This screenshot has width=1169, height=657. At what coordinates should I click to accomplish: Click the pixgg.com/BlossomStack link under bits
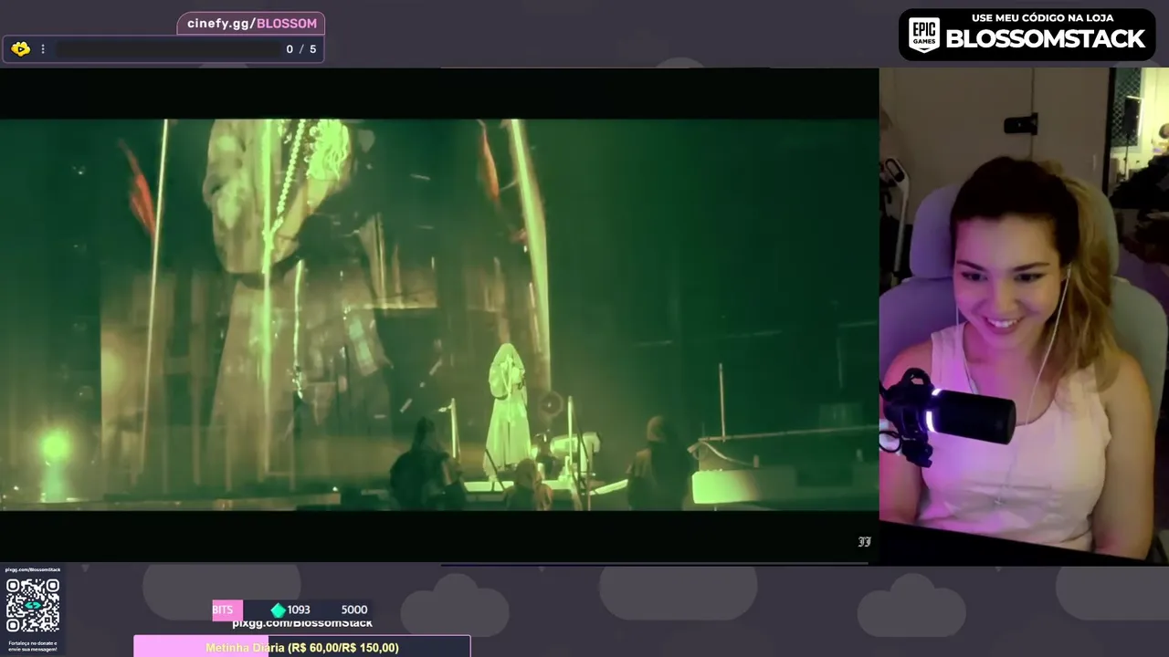[302, 623]
